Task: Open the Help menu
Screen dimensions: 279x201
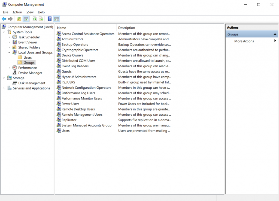Action: tap(41, 12)
